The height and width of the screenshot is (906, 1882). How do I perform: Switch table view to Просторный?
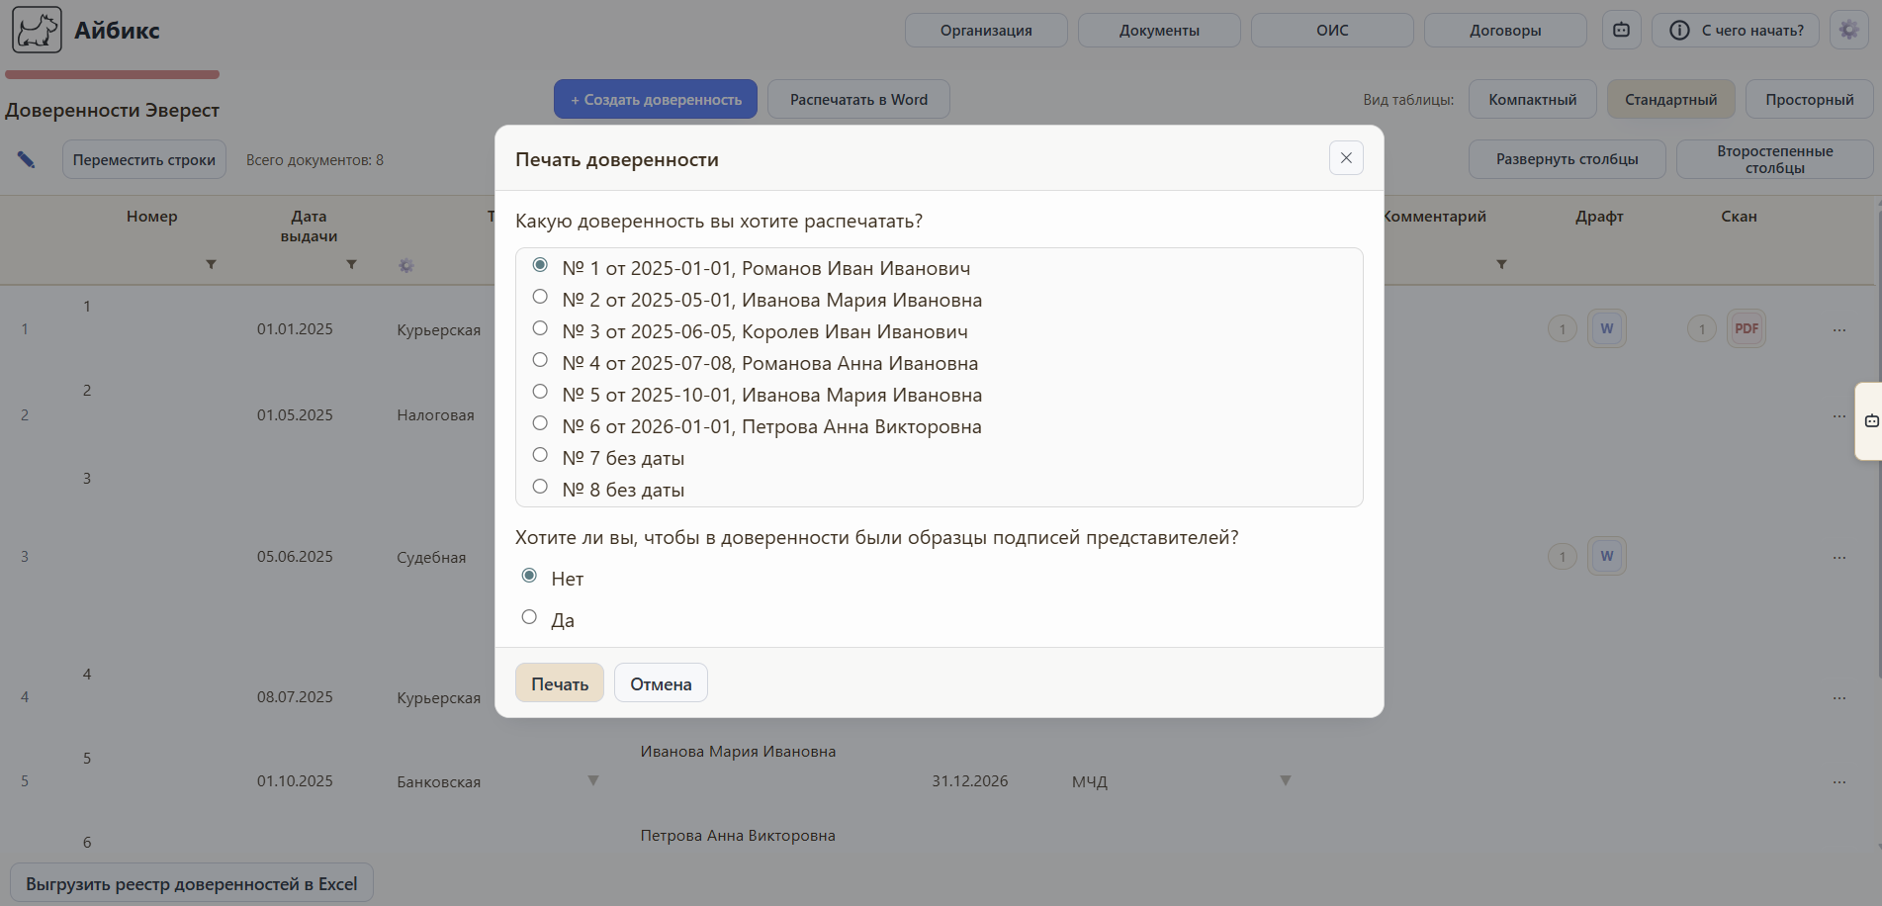click(1810, 99)
